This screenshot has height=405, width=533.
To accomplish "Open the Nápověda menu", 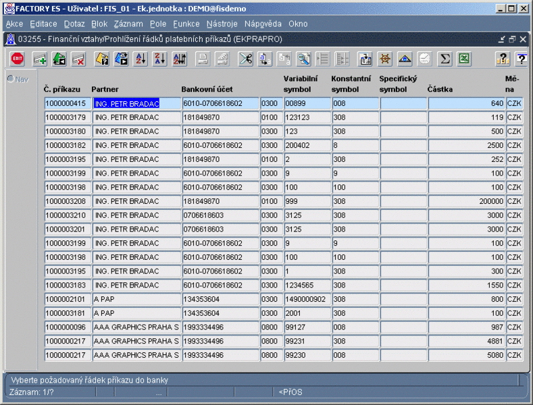I will 263,24.
